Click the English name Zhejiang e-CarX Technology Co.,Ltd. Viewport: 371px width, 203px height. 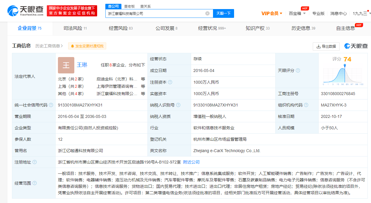pos(227,151)
